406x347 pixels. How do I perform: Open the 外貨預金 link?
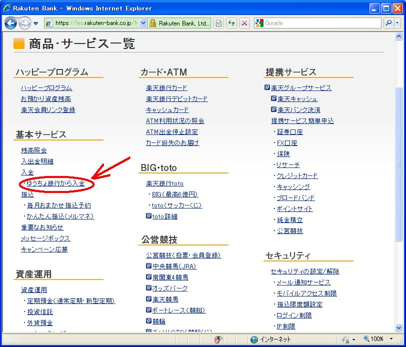[x=40, y=323]
